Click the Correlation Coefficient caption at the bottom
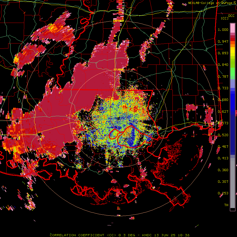237x237 pixels. point(120,235)
